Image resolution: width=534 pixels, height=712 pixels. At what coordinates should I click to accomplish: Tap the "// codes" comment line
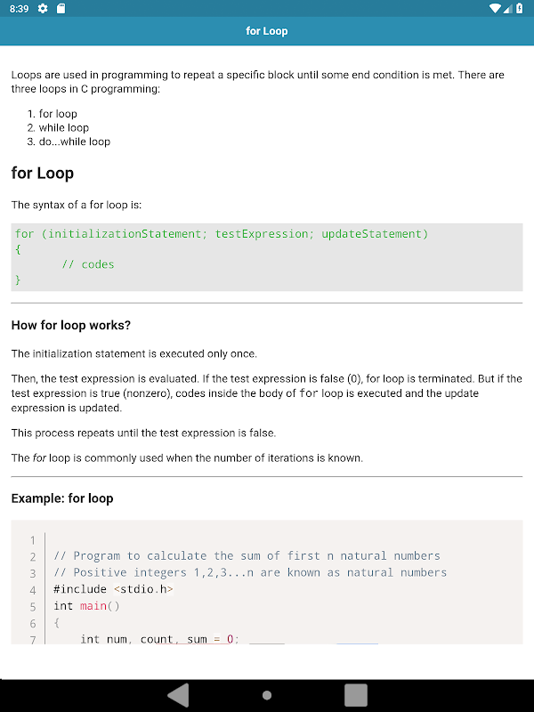tap(88, 264)
